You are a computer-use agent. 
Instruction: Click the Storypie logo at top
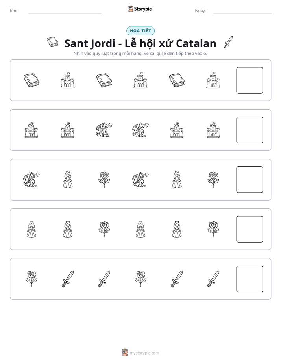pyautogui.click(x=140, y=9)
